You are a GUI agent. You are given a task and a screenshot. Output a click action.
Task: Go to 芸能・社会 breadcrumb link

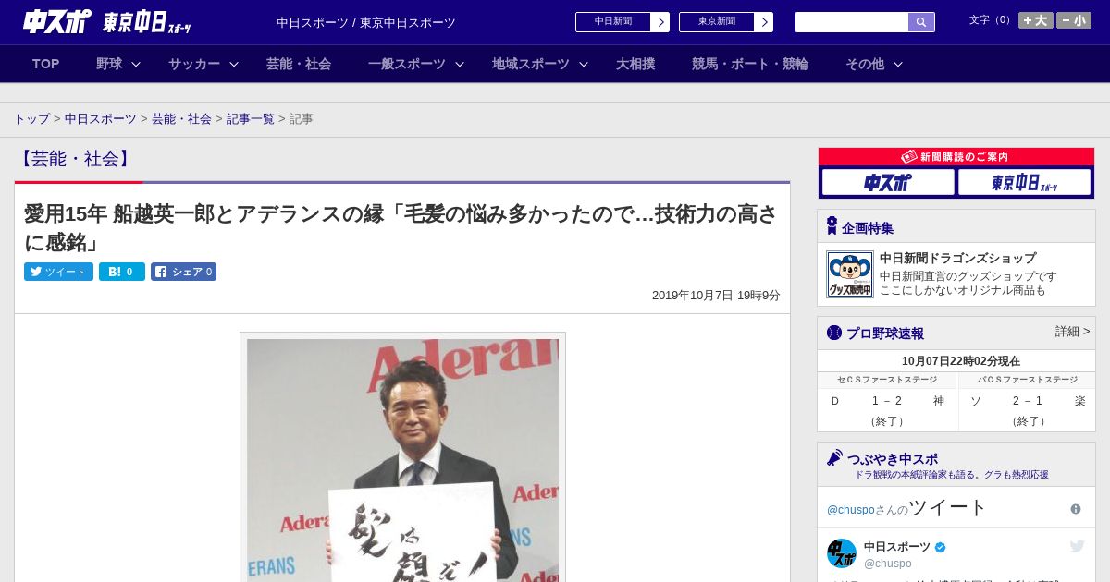[181, 119]
